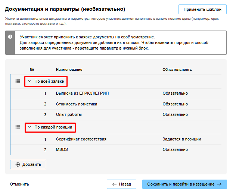Image resolution: width=233 pixels, height=193 pixels.
Task: Click 'Обязательно' value in MSDS row
Action: point(175,149)
